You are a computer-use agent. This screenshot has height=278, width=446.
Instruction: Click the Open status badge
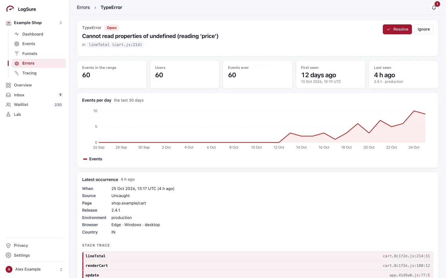(x=111, y=28)
